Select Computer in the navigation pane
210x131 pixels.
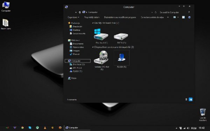click(x=78, y=61)
